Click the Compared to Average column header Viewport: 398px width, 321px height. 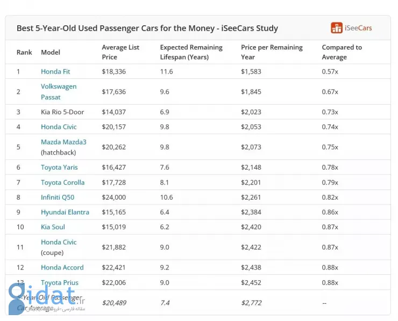click(342, 52)
